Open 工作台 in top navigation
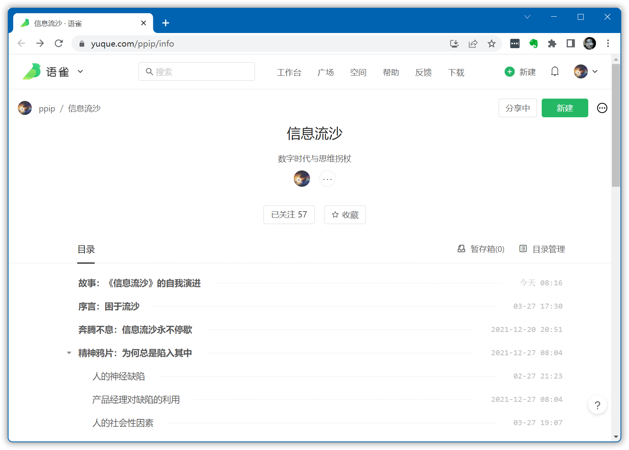The width and height of the screenshot is (629, 450). point(289,72)
